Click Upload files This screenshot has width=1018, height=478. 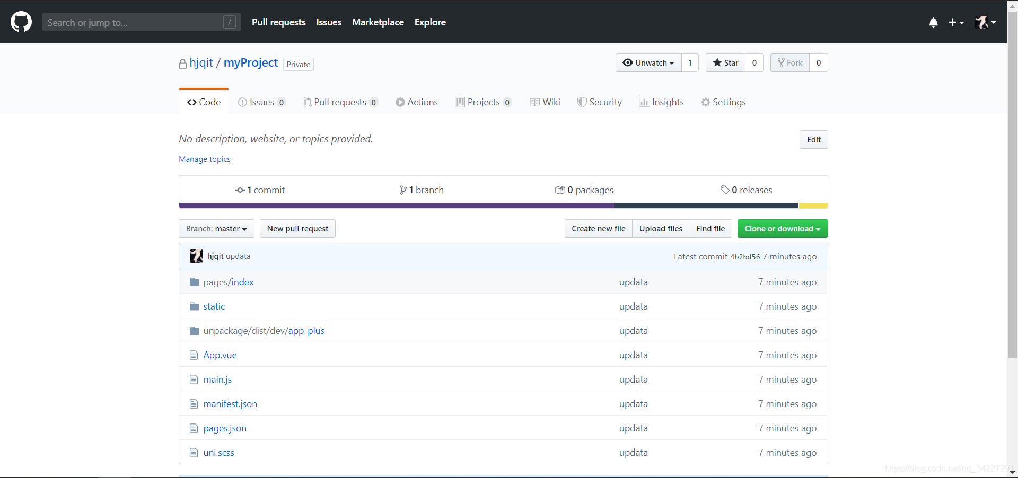click(x=661, y=229)
